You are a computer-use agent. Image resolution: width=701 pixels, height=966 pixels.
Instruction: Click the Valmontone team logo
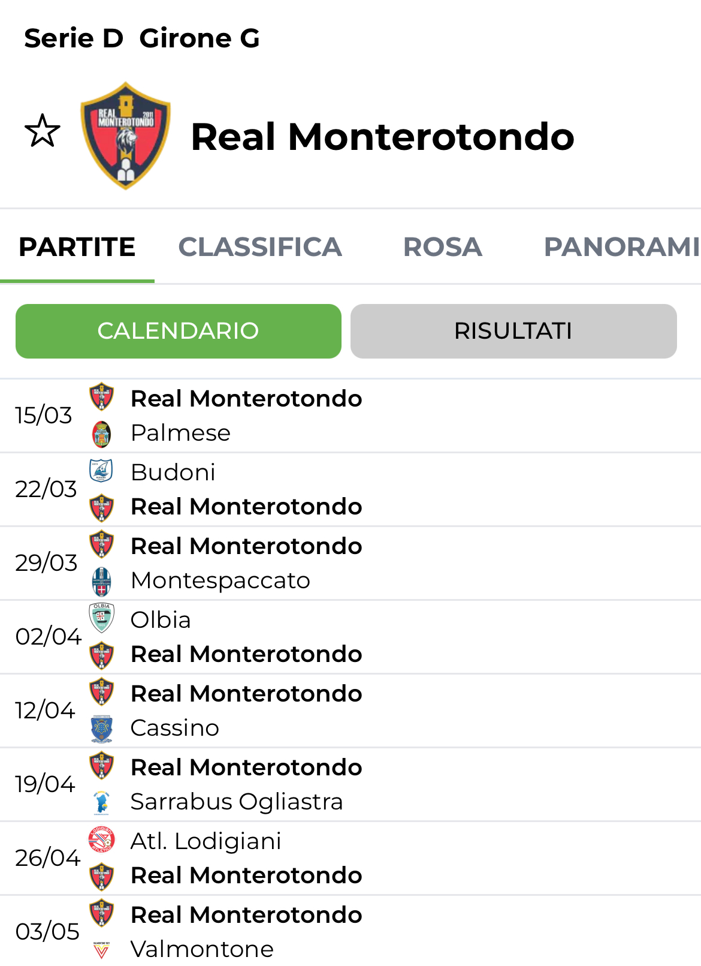coord(102,950)
